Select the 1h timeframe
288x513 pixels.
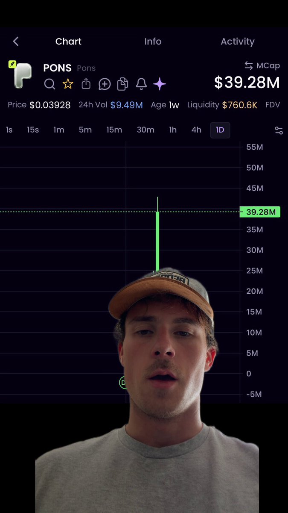[173, 130]
